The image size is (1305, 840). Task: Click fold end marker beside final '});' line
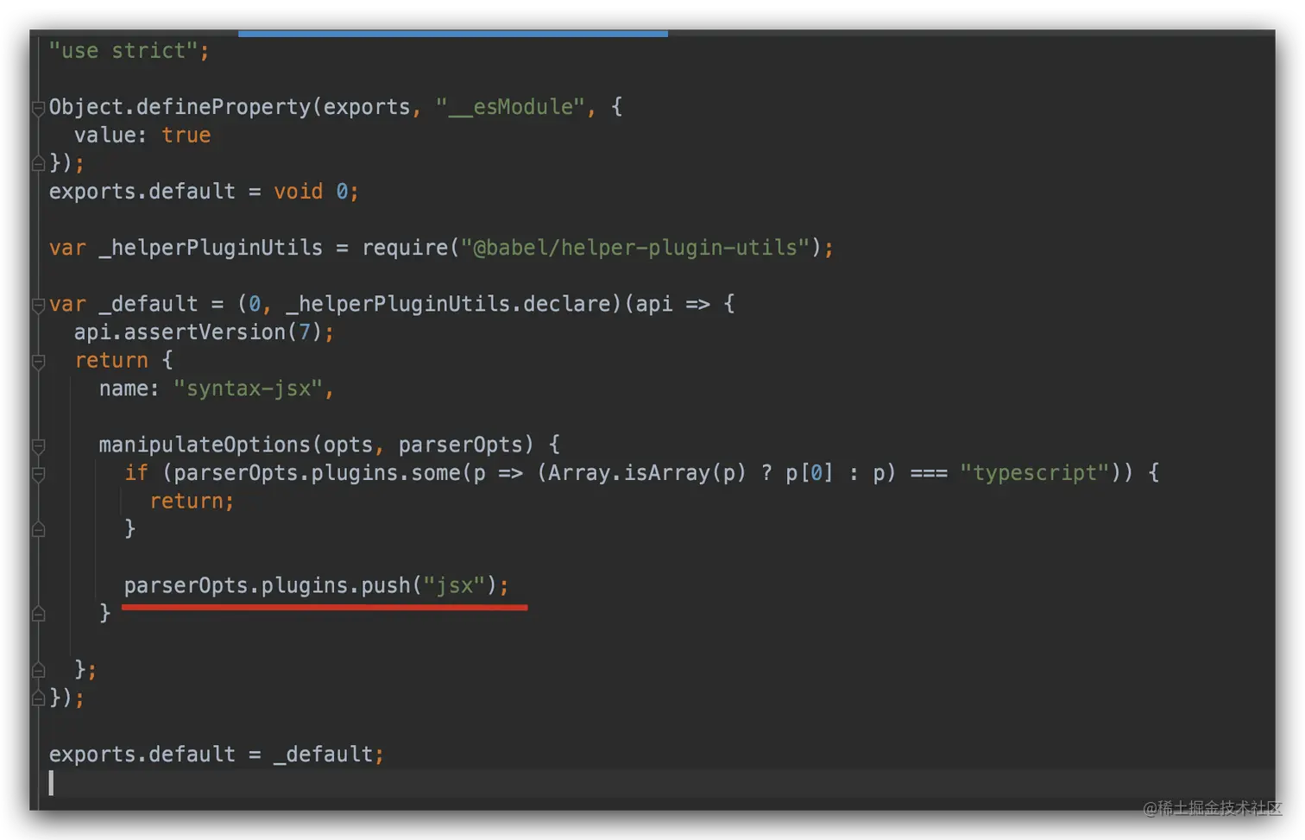click(39, 698)
